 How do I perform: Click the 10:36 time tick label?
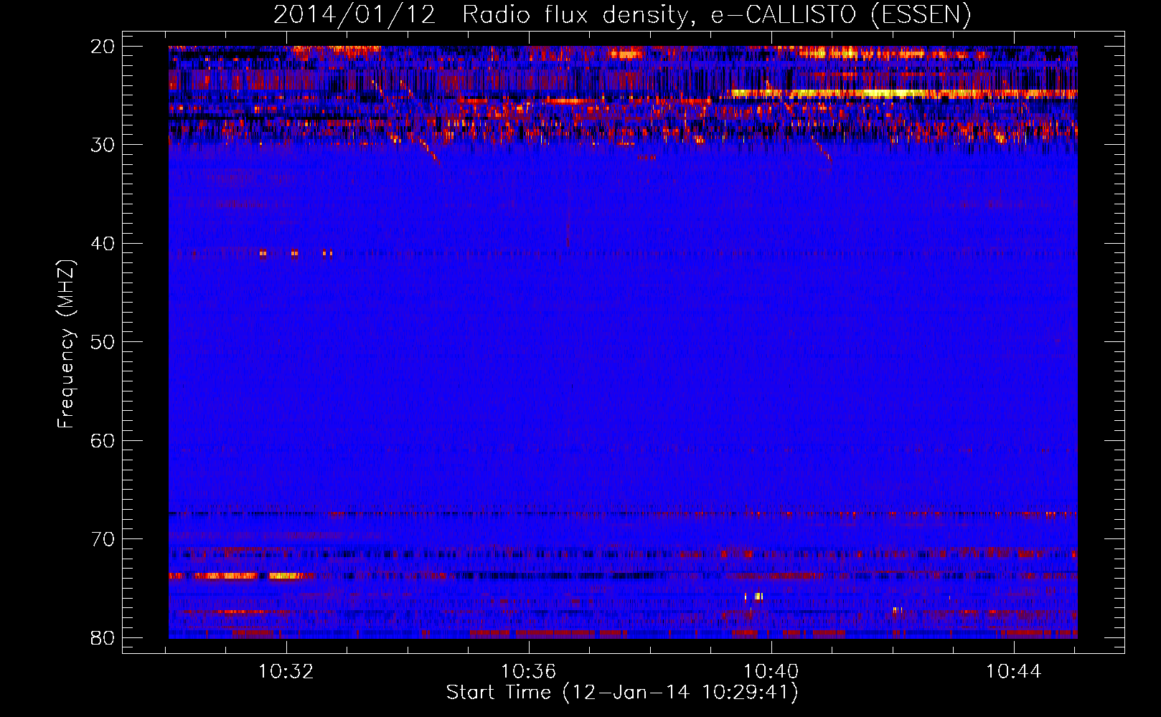(529, 672)
